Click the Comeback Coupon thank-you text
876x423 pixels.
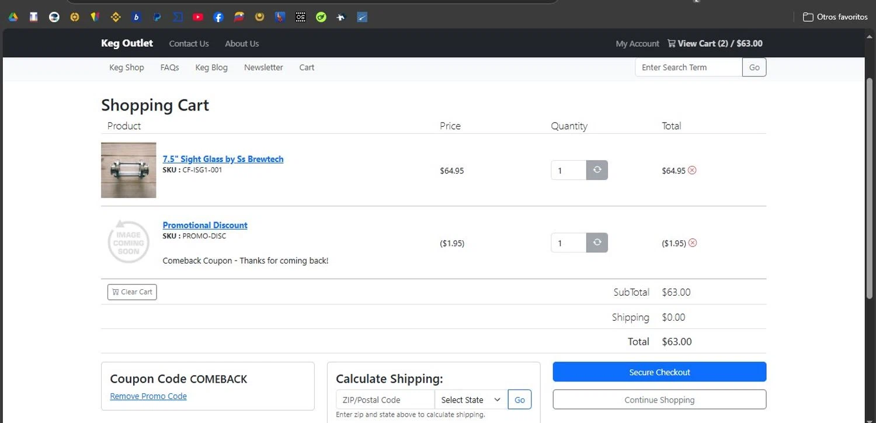click(x=245, y=261)
